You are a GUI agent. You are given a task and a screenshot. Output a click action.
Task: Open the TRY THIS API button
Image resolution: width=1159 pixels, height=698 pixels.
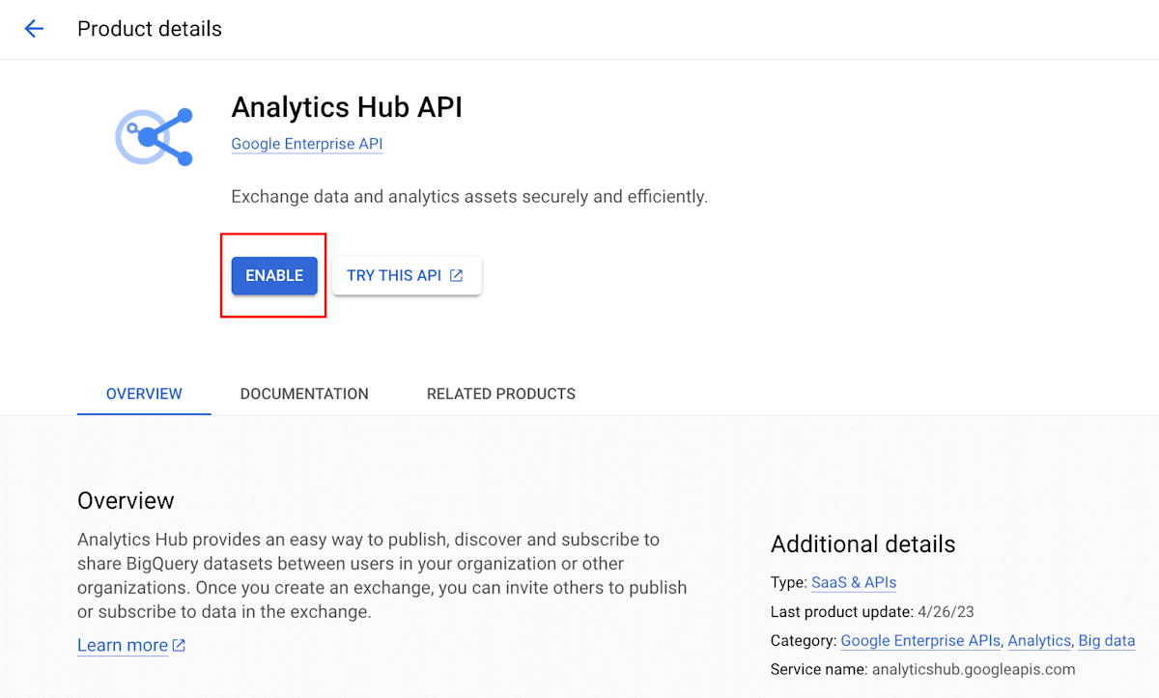point(407,275)
